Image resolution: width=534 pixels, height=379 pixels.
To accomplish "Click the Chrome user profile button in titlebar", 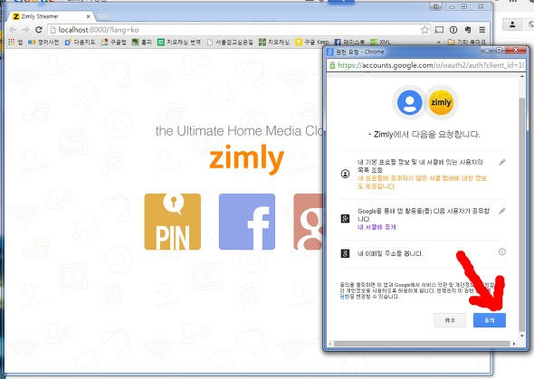I will (436, 6).
